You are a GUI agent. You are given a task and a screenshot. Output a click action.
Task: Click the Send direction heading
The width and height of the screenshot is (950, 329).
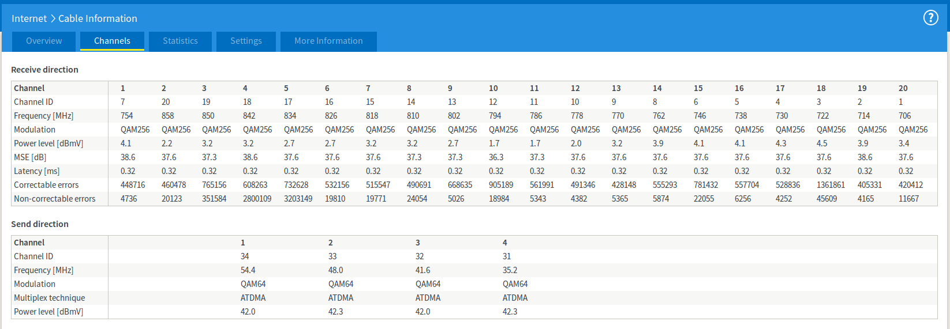click(40, 224)
